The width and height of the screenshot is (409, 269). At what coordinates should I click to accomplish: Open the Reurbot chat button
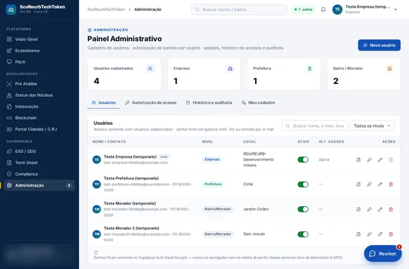(383, 253)
